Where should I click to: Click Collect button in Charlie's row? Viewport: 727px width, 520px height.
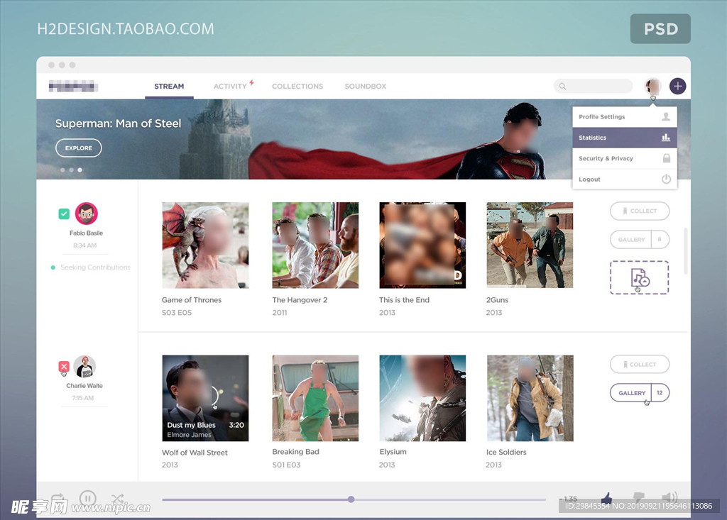click(640, 364)
